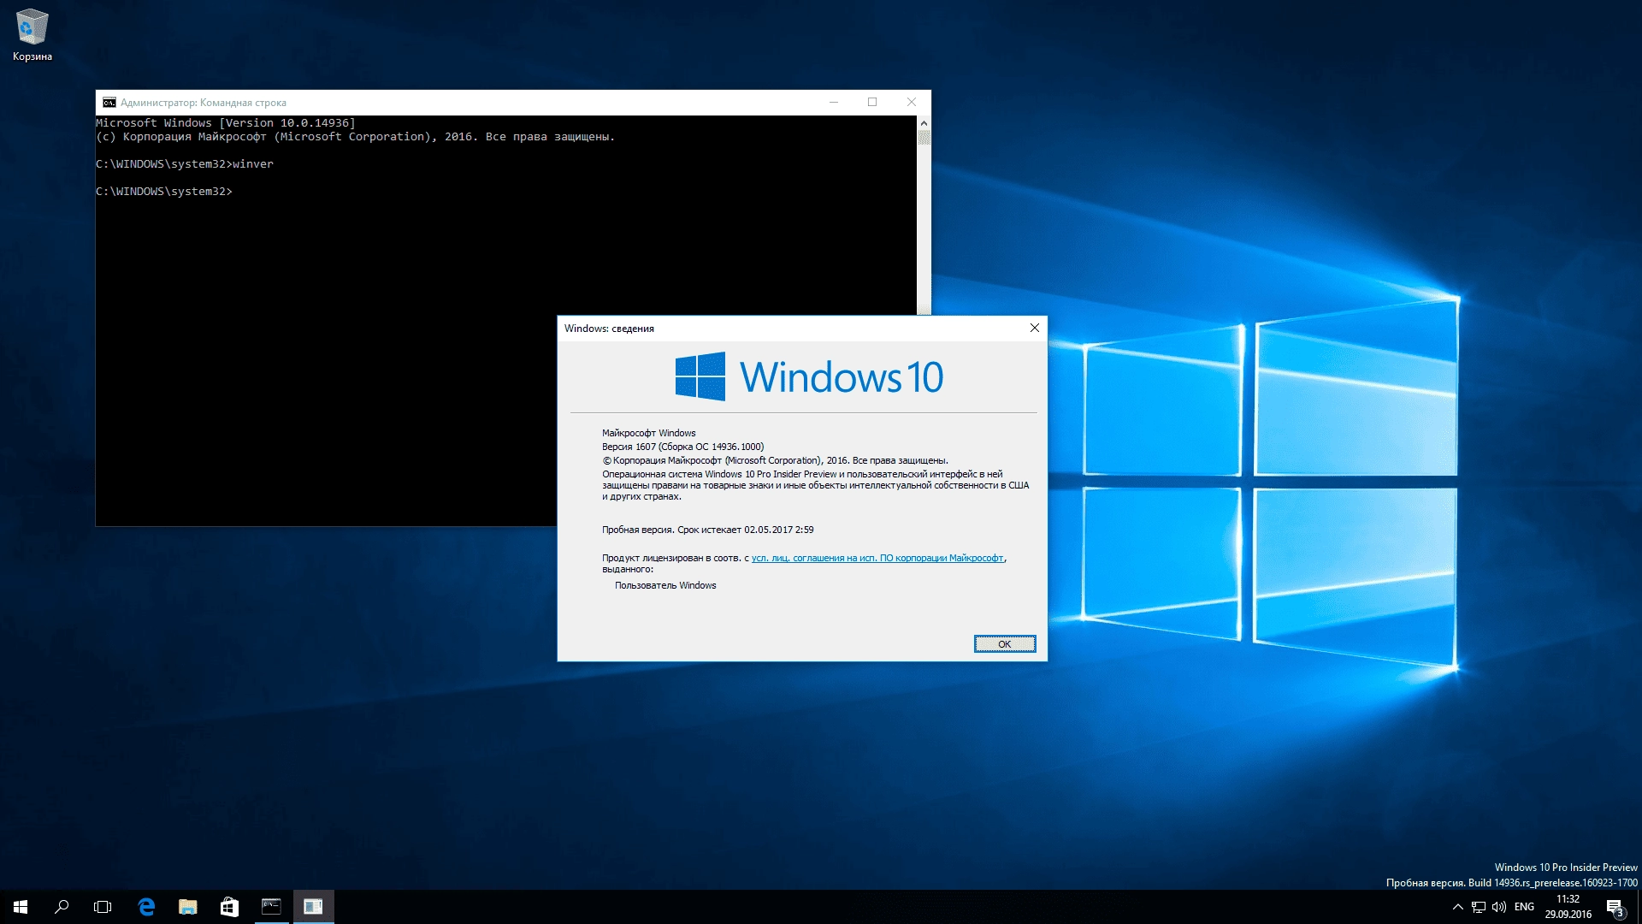Open Microsoft software license terms link

pos(877,558)
